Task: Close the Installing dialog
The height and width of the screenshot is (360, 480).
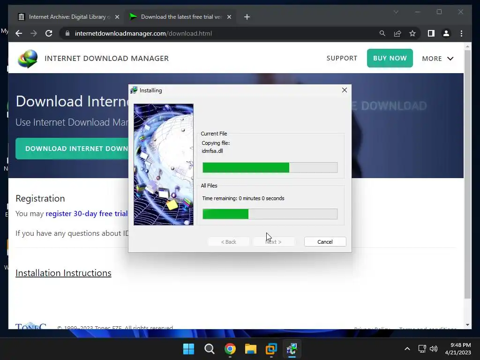Action: coord(345,90)
